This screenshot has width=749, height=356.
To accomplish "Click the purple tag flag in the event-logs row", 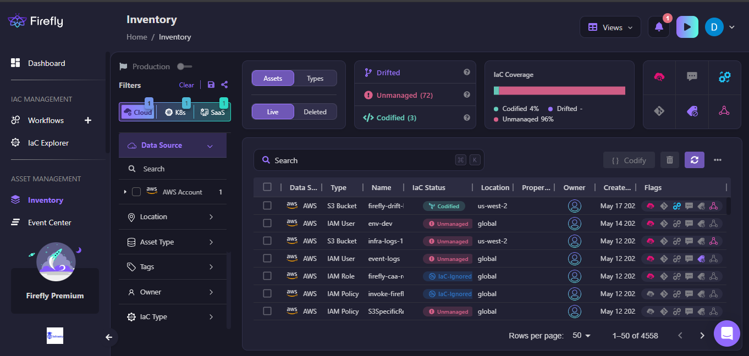I will click(x=701, y=259).
